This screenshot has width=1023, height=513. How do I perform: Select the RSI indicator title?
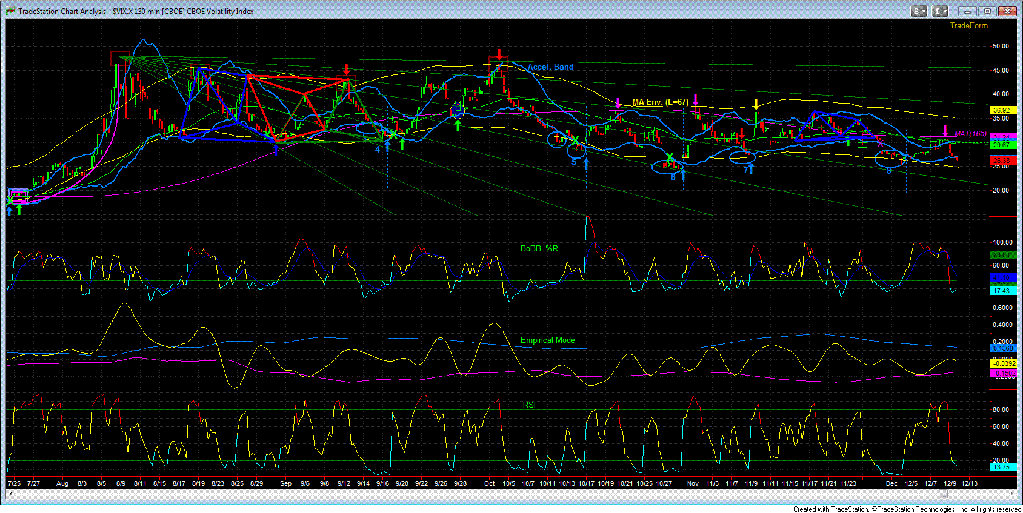(x=529, y=405)
